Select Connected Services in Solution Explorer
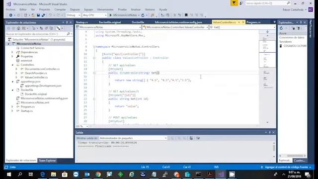 point(32,48)
